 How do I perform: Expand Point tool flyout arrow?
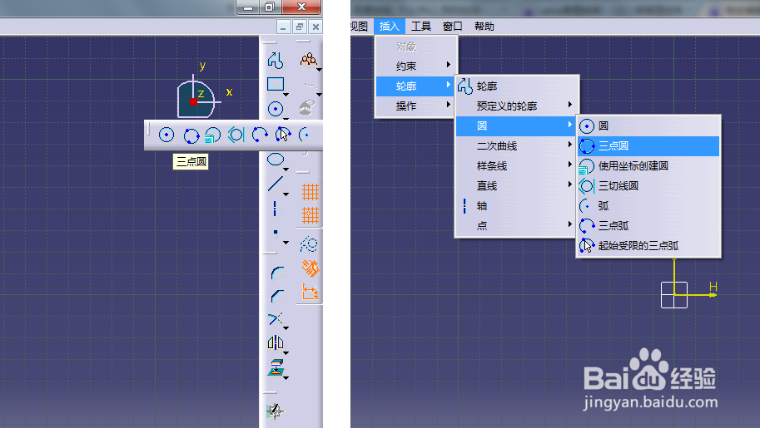(x=286, y=243)
